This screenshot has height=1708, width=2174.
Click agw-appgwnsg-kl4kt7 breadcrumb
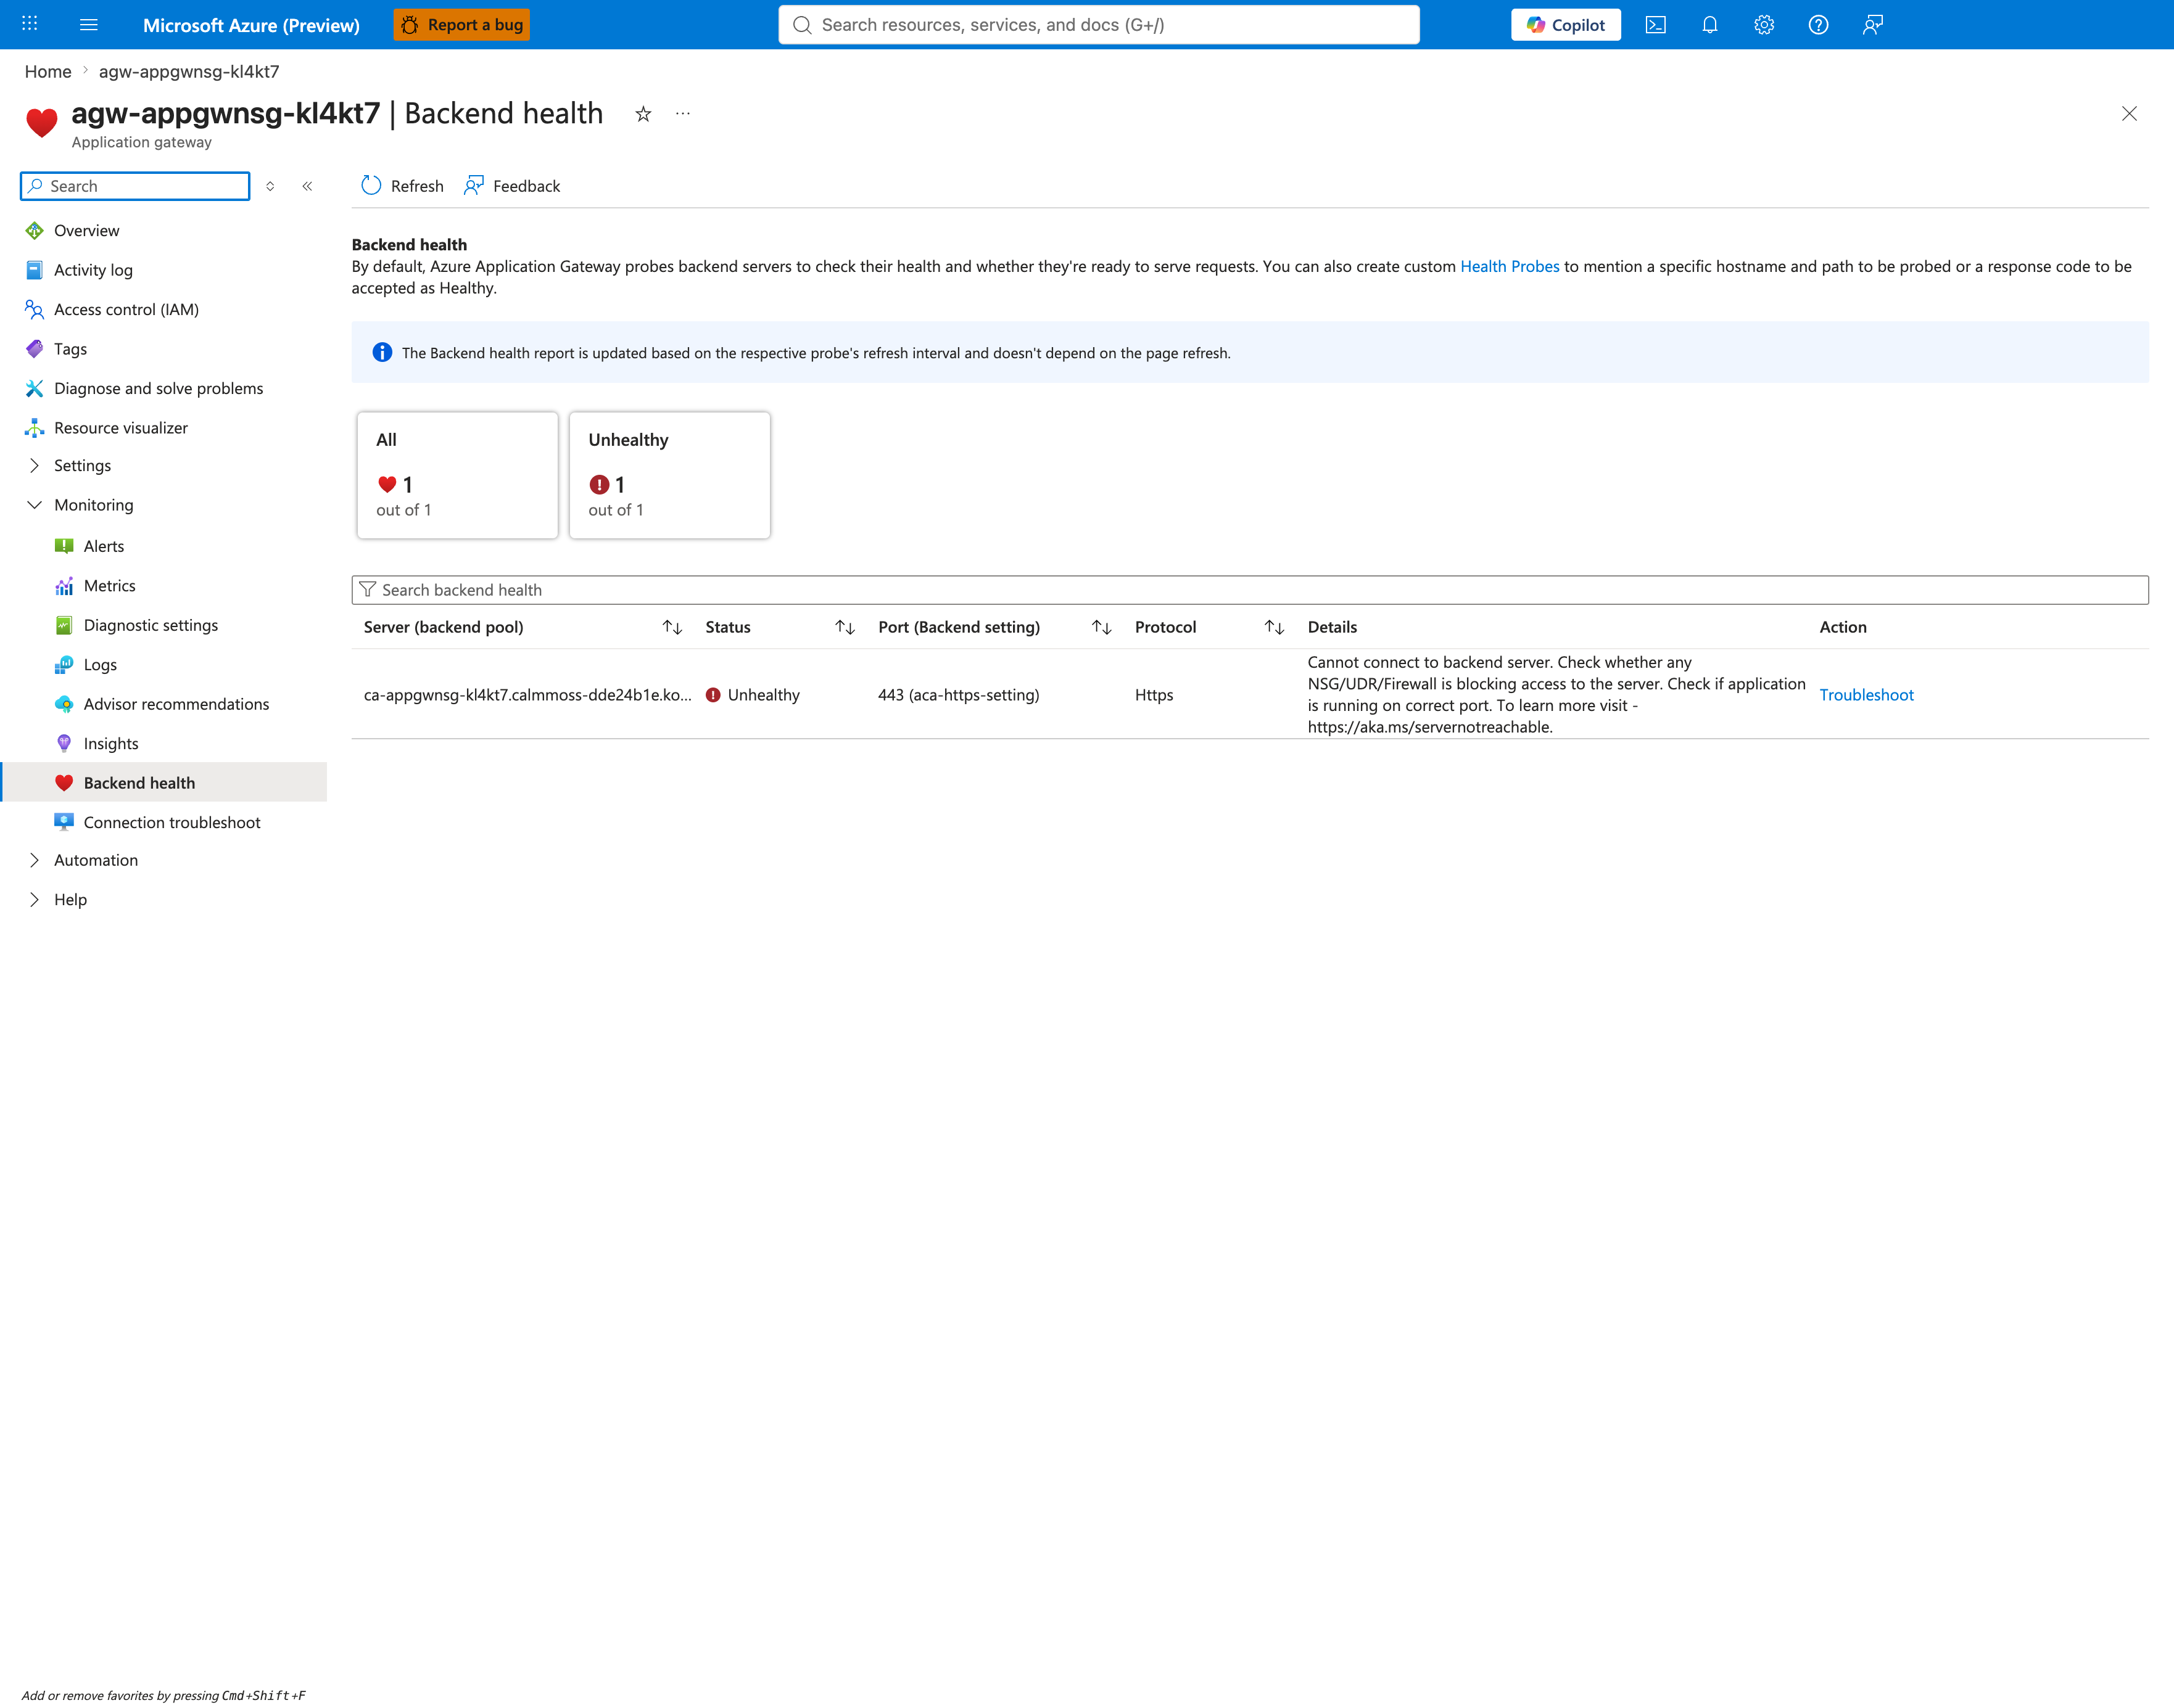189,71
